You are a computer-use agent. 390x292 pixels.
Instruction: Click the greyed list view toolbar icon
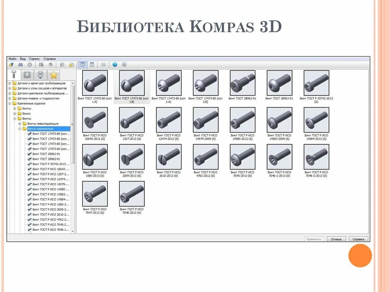point(104,65)
